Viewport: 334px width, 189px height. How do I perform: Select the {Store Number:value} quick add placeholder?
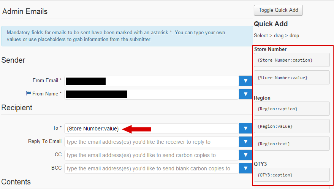click(x=291, y=78)
